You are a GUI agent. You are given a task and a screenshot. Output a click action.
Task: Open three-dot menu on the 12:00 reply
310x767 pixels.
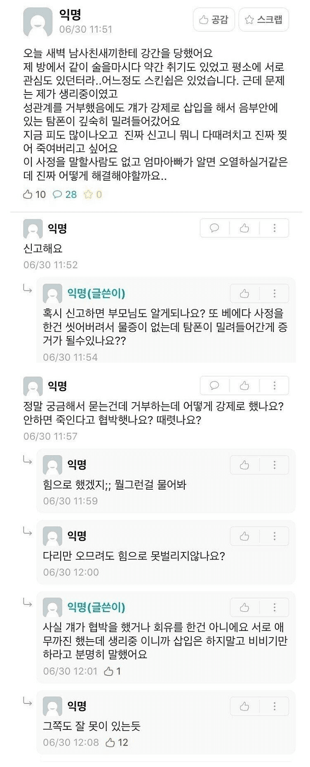click(x=275, y=536)
